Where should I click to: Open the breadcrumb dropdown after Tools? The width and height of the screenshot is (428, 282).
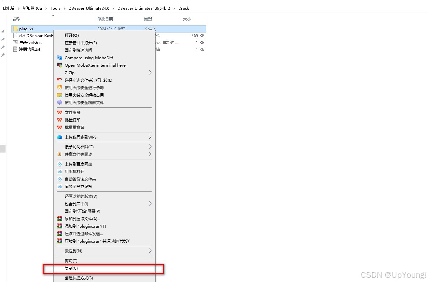pyautogui.click(x=64, y=8)
